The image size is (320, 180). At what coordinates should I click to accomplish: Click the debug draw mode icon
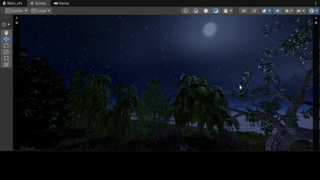tap(225, 11)
